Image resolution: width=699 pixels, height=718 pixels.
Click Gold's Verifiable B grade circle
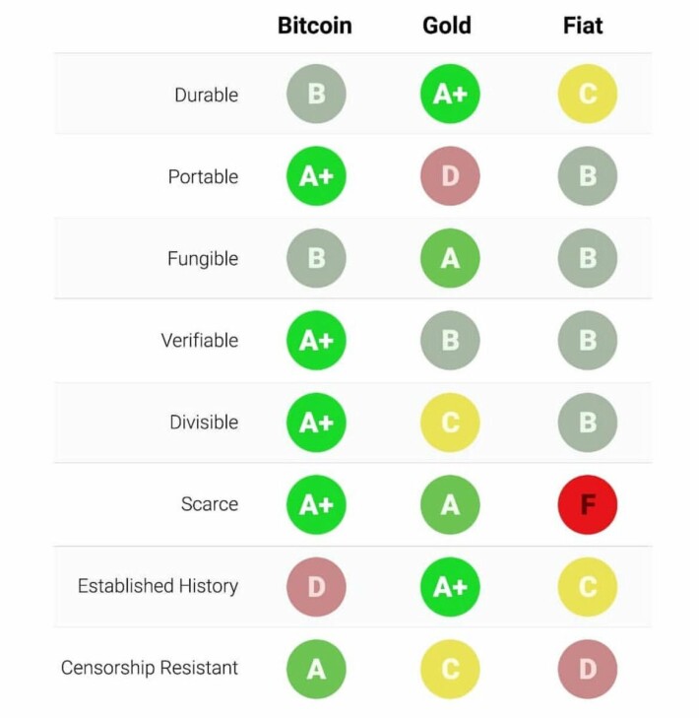click(x=450, y=340)
